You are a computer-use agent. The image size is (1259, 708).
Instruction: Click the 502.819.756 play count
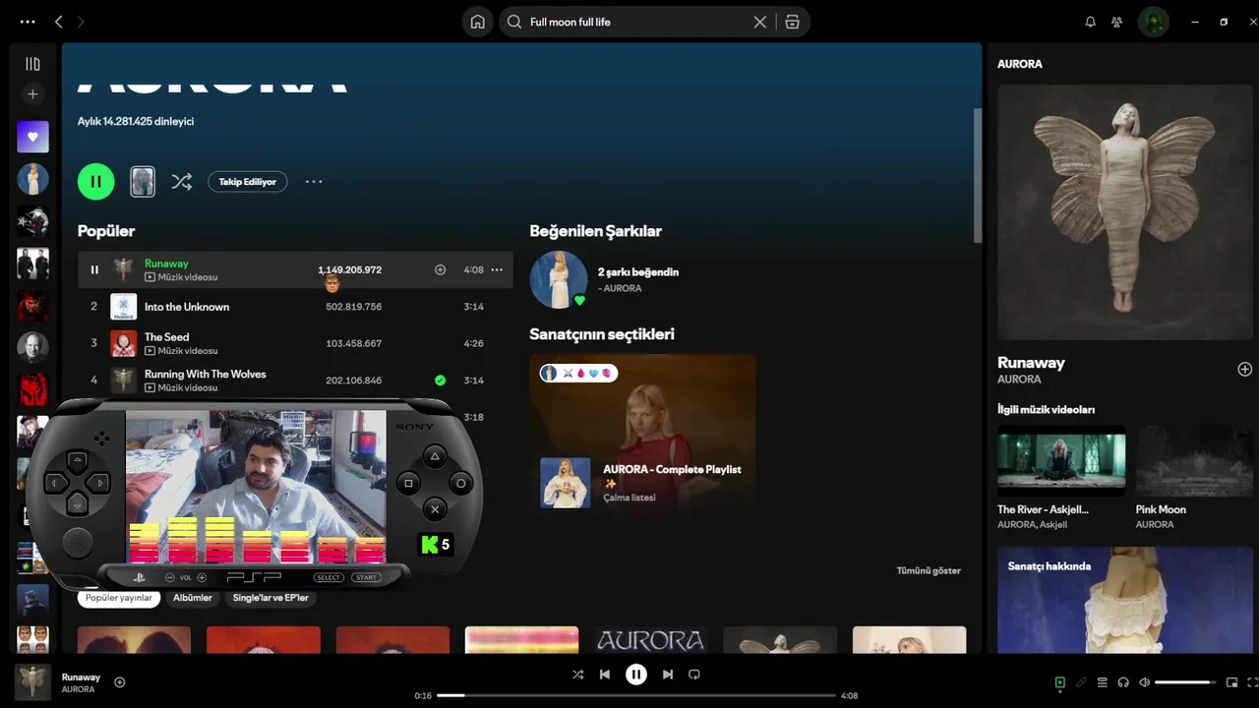coord(353,307)
